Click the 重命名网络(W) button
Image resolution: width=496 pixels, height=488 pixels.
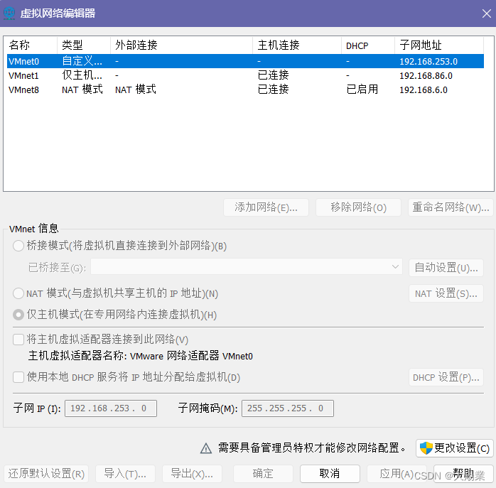tap(451, 207)
